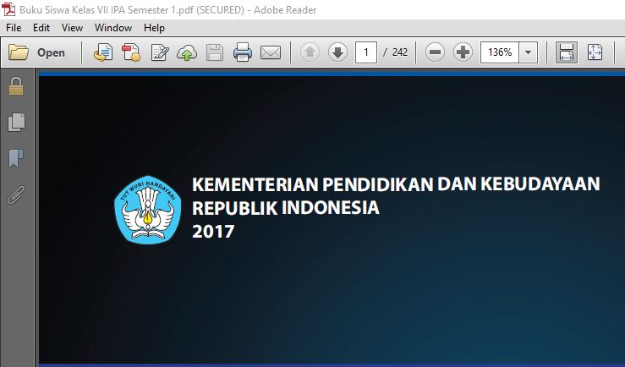Click the 136% zoom value field

(500, 52)
